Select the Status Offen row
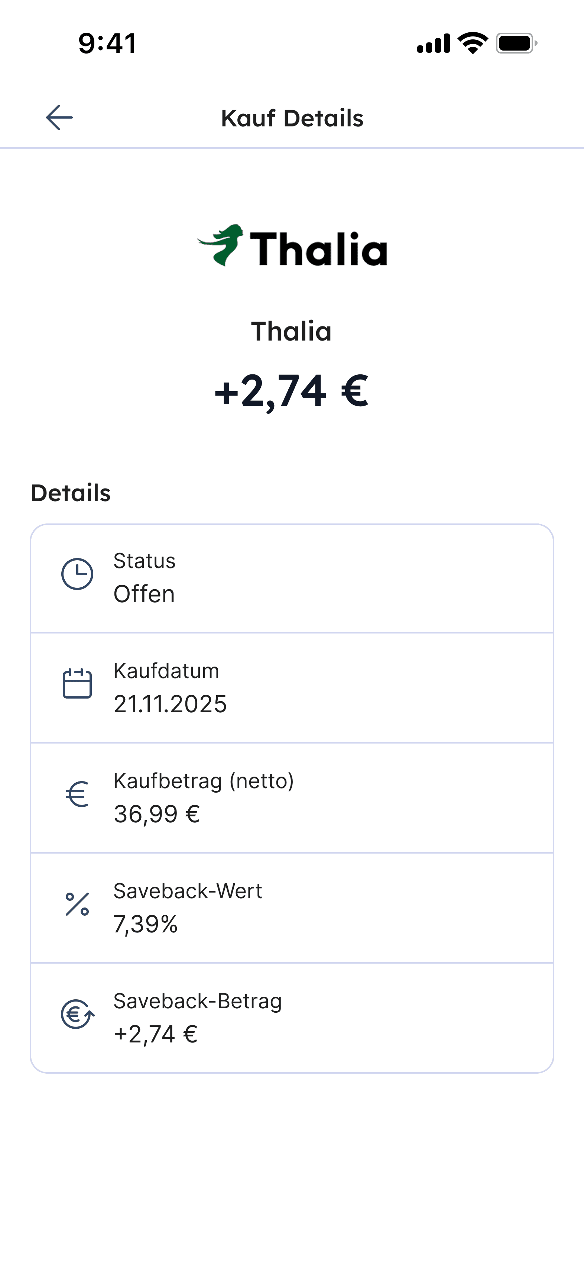Viewport: 584px width, 1267px height. [x=292, y=578]
